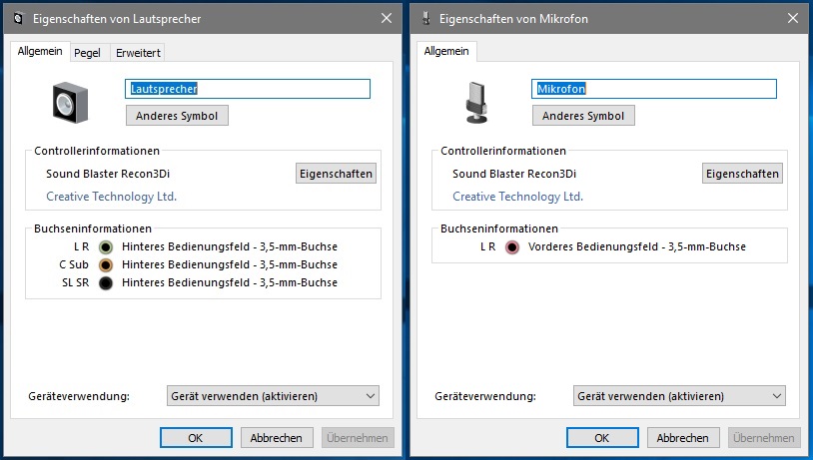Click Abbrechen in the Lautsprecher window

click(277, 438)
